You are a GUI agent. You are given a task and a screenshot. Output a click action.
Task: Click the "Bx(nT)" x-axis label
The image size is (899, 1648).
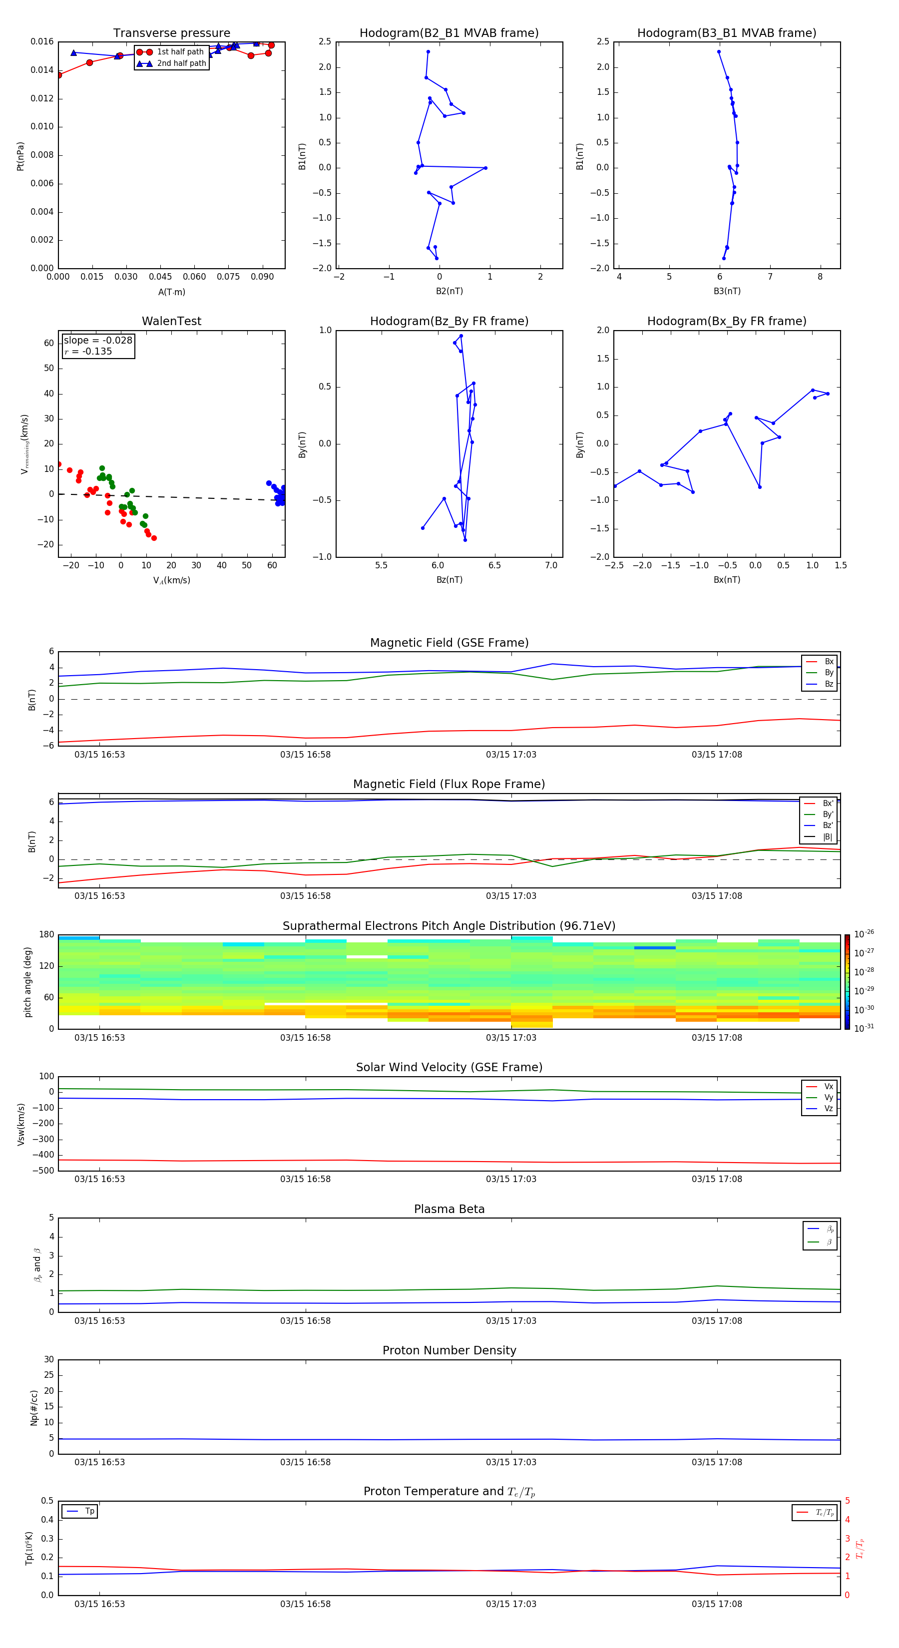(x=727, y=580)
